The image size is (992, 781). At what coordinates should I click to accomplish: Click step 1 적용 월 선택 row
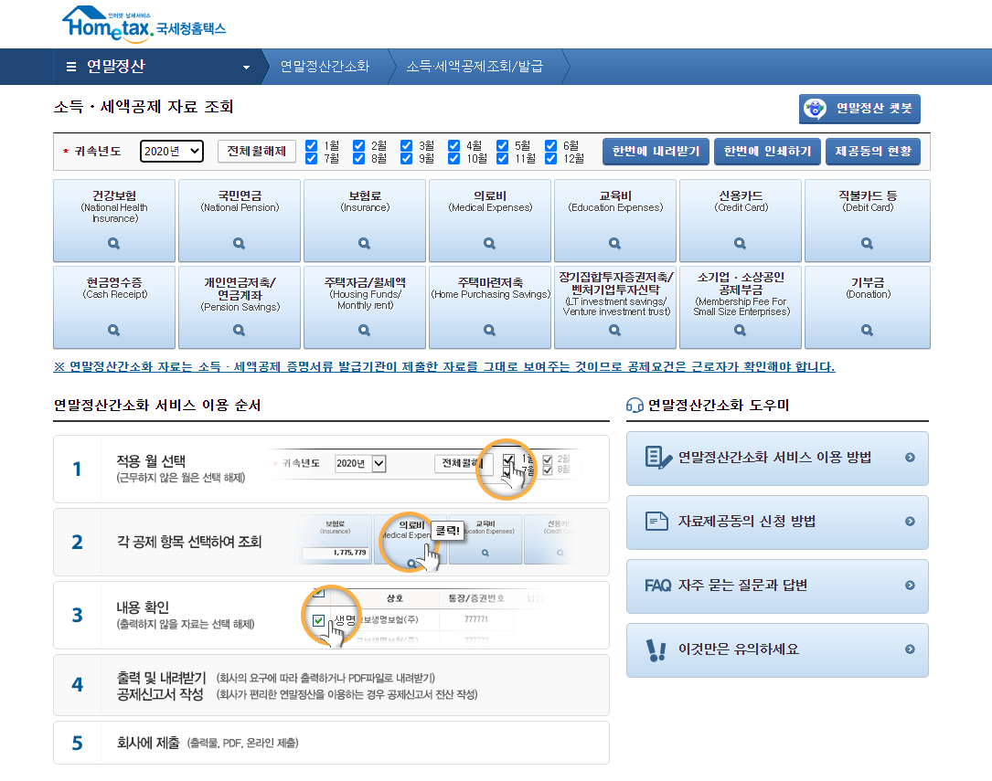[x=332, y=469]
